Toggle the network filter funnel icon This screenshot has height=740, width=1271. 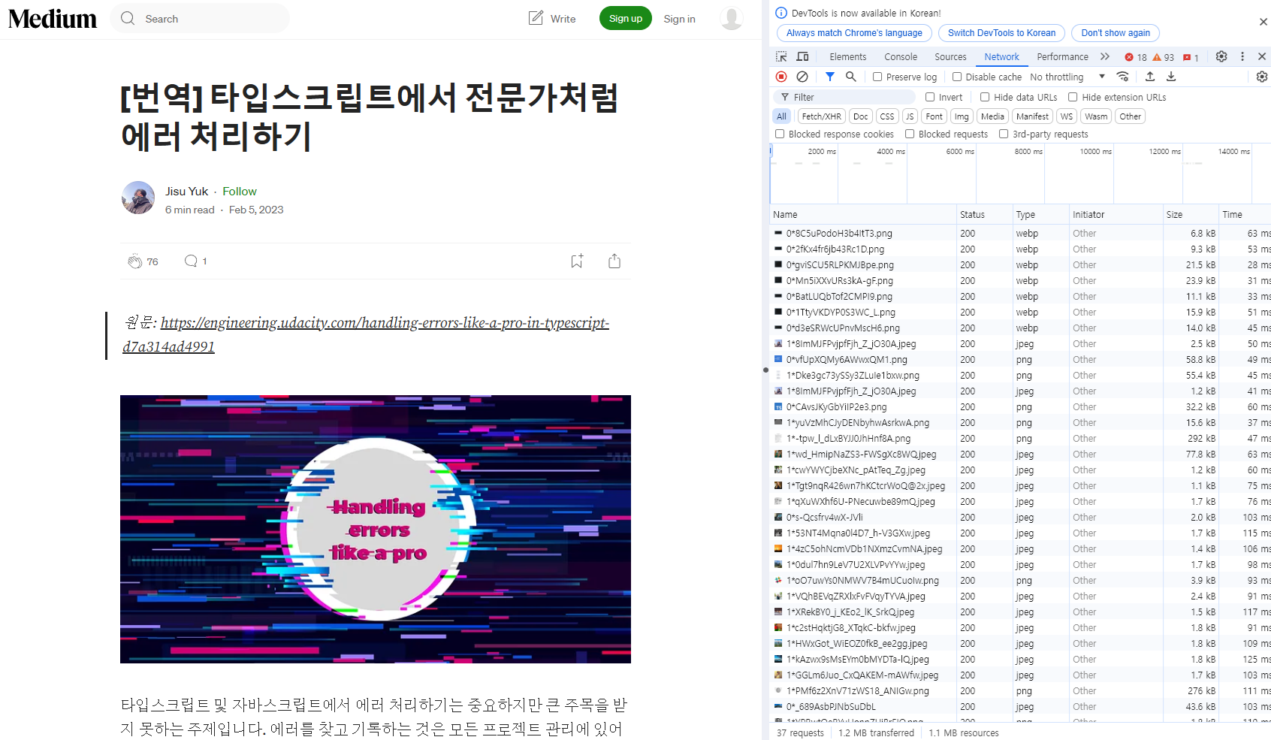coord(830,77)
